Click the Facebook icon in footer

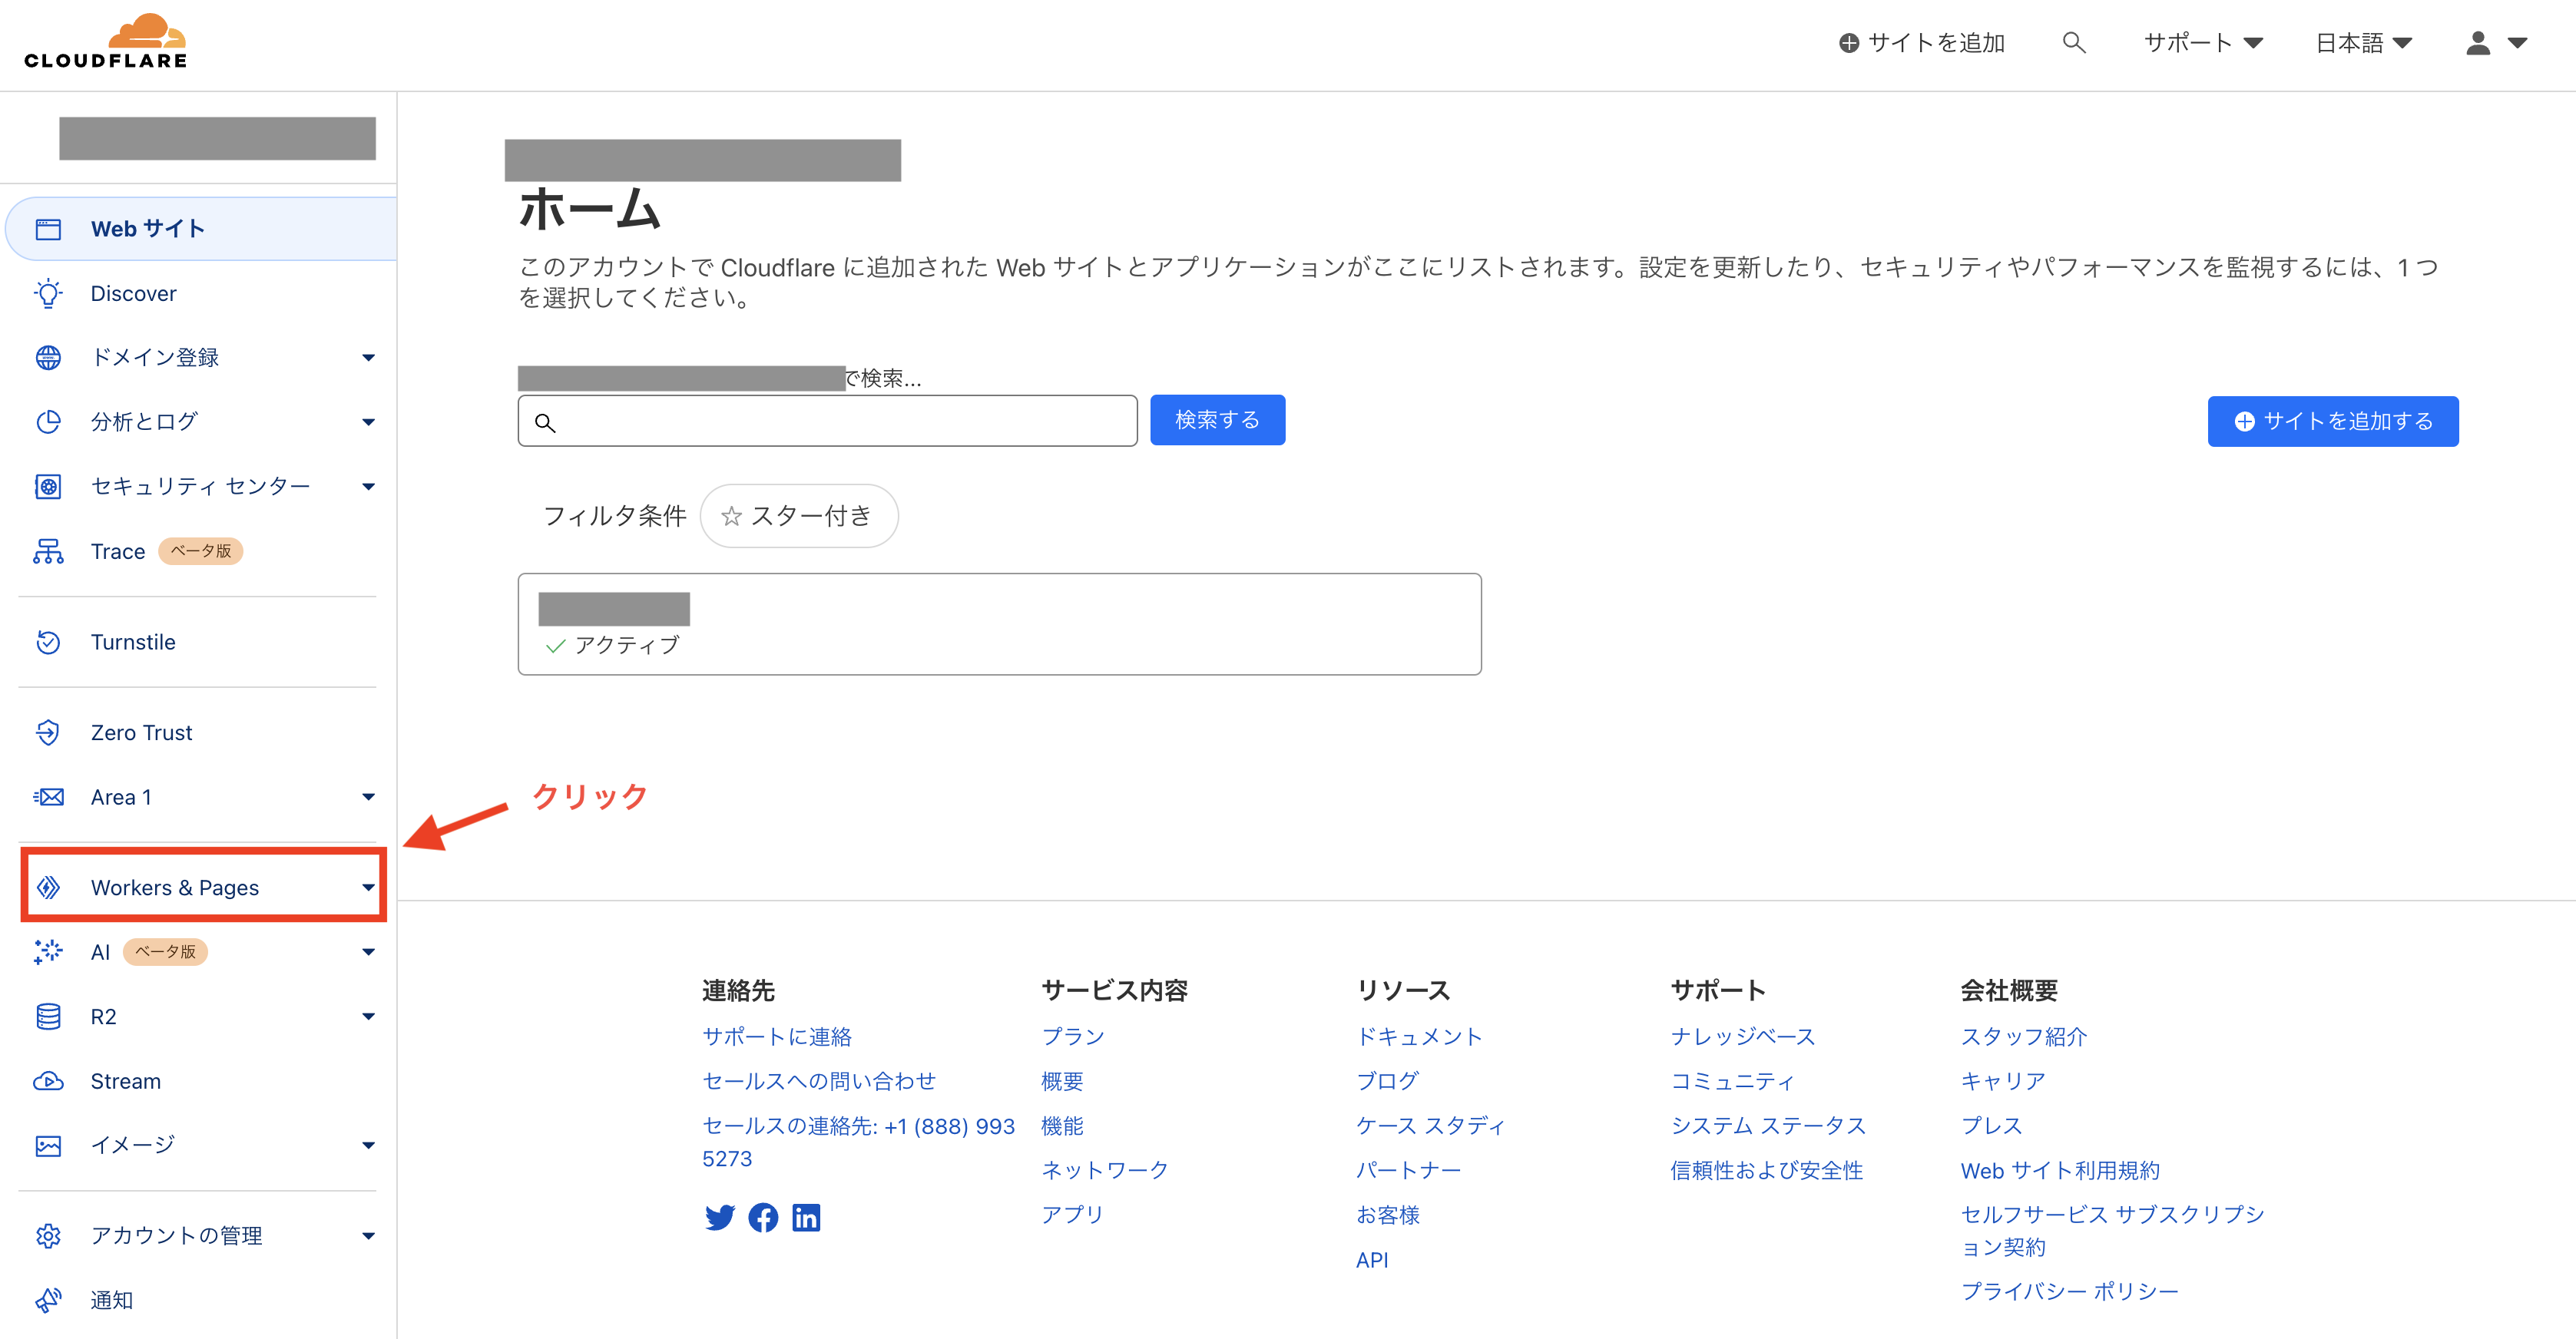[x=763, y=1217]
